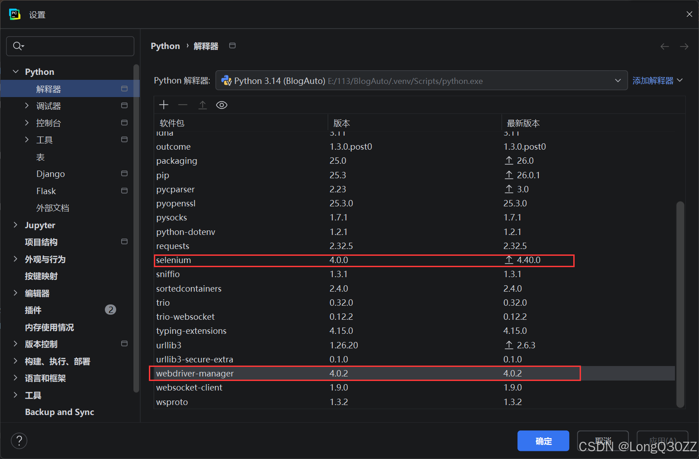Open 插件 settings page
Image resolution: width=699 pixels, height=459 pixels.
pyautogui.click(x=33, y=310)
